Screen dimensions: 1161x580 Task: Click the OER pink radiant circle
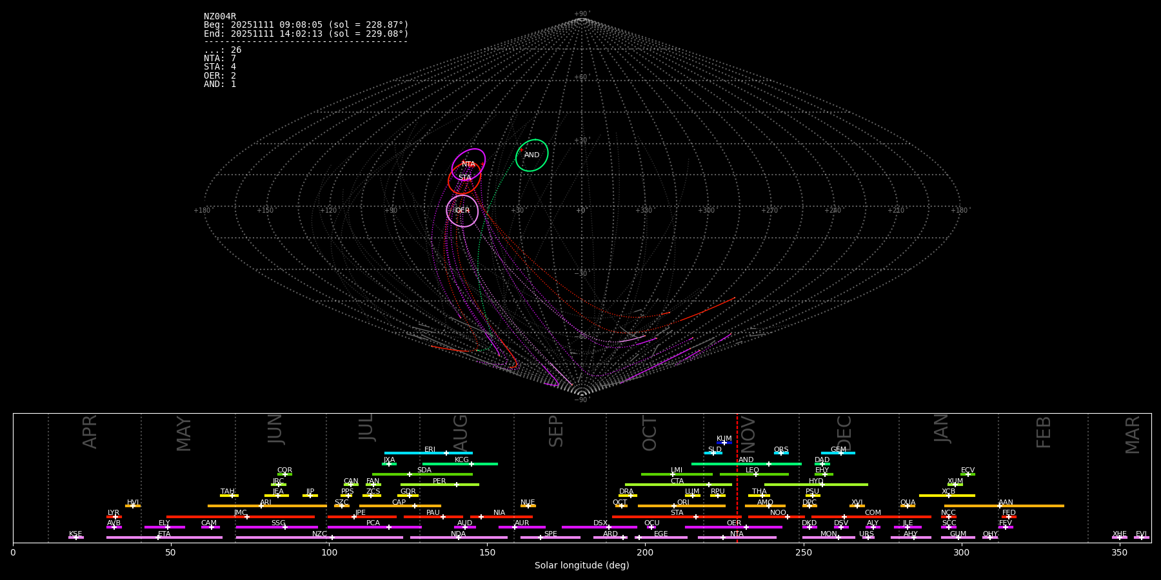[462, 211]
